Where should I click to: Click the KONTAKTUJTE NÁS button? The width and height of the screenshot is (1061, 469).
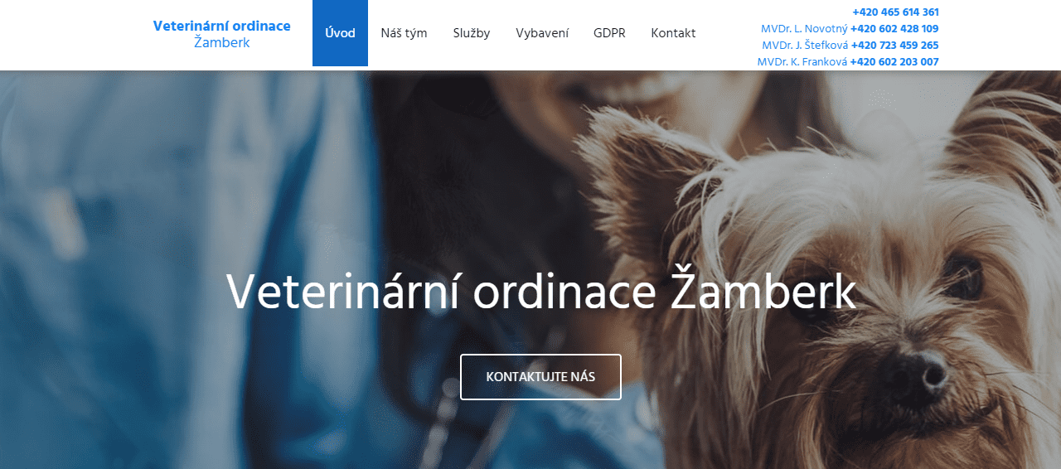click(540, 376)
